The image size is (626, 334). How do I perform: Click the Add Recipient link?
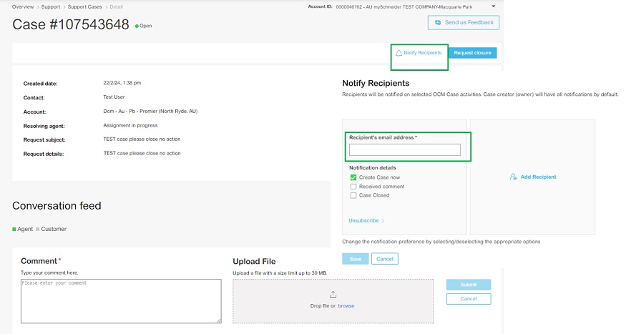click(x=538, y=177)
